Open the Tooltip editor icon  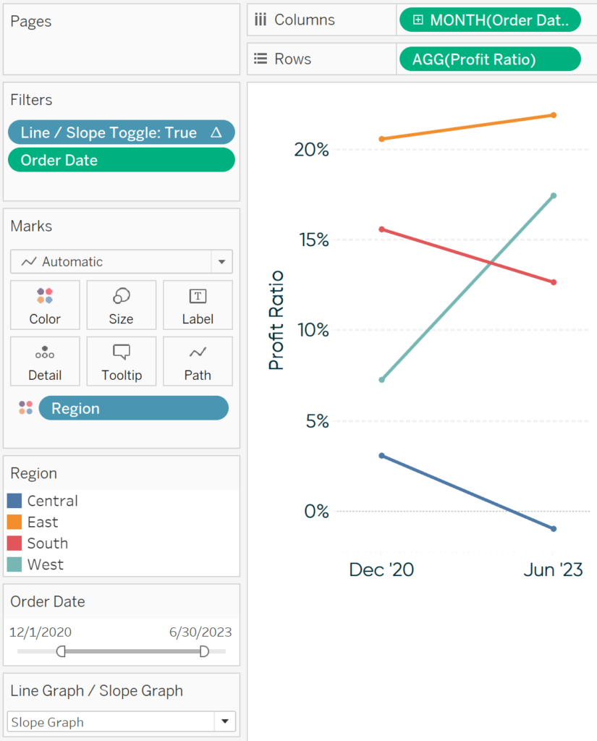coord(121,361)
